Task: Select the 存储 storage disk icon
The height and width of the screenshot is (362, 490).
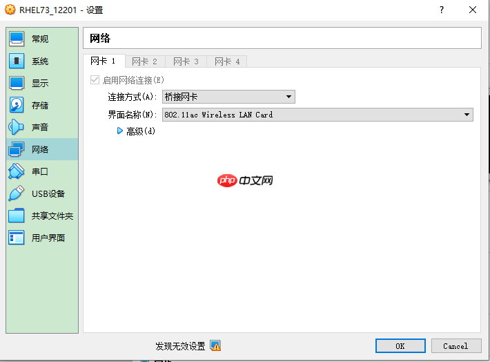Action: pyautogui.click(x=17, y=105)
